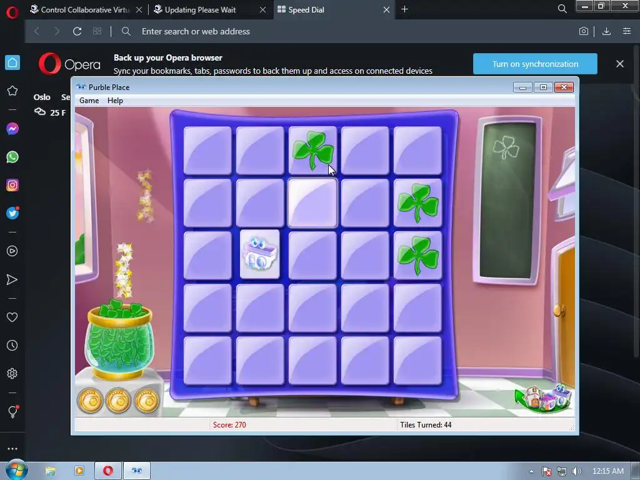Use the first sneak peek coin
The width and height of the screenshot is (640, 480).
(x=90, y=401)
